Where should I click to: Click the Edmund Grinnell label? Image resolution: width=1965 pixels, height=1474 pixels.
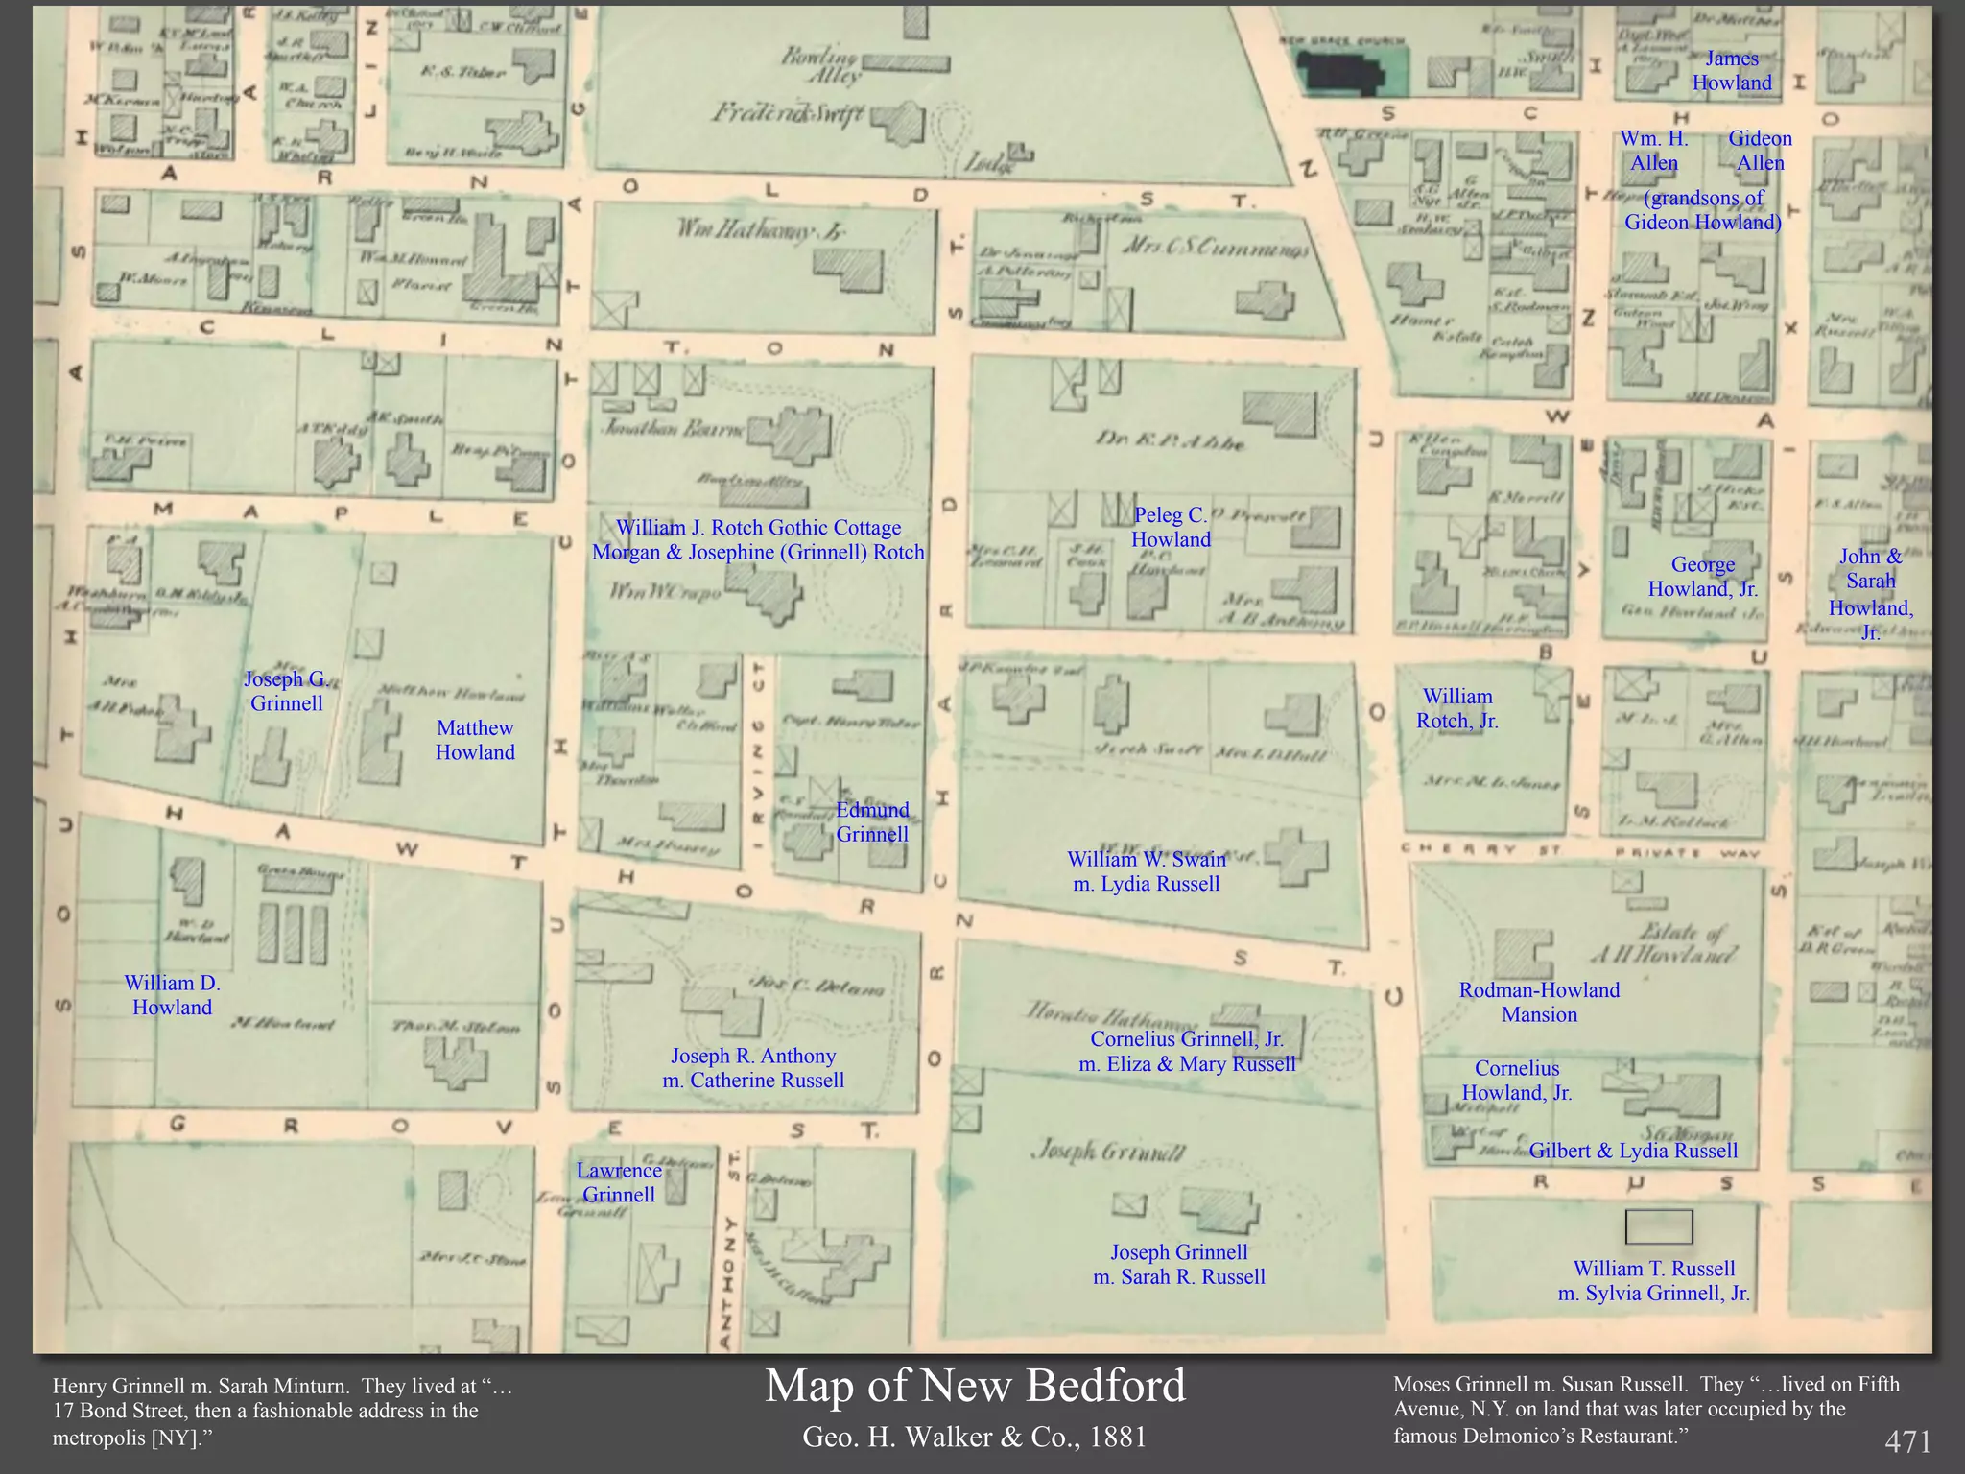872,821
